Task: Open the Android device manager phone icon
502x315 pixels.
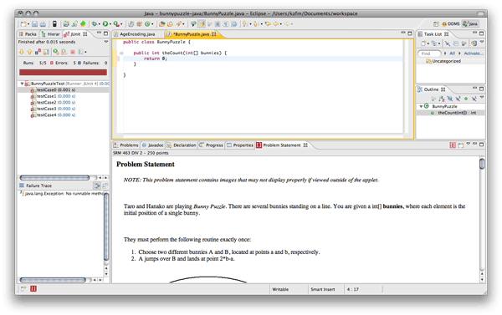Action: click(x=54, y=24)
